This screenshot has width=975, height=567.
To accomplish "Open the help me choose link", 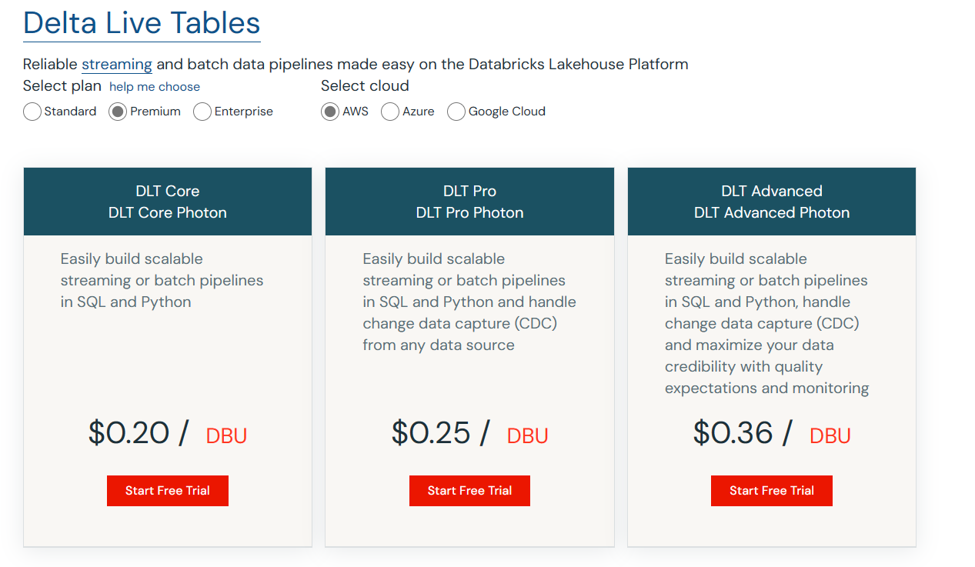I will coord(155,87).
